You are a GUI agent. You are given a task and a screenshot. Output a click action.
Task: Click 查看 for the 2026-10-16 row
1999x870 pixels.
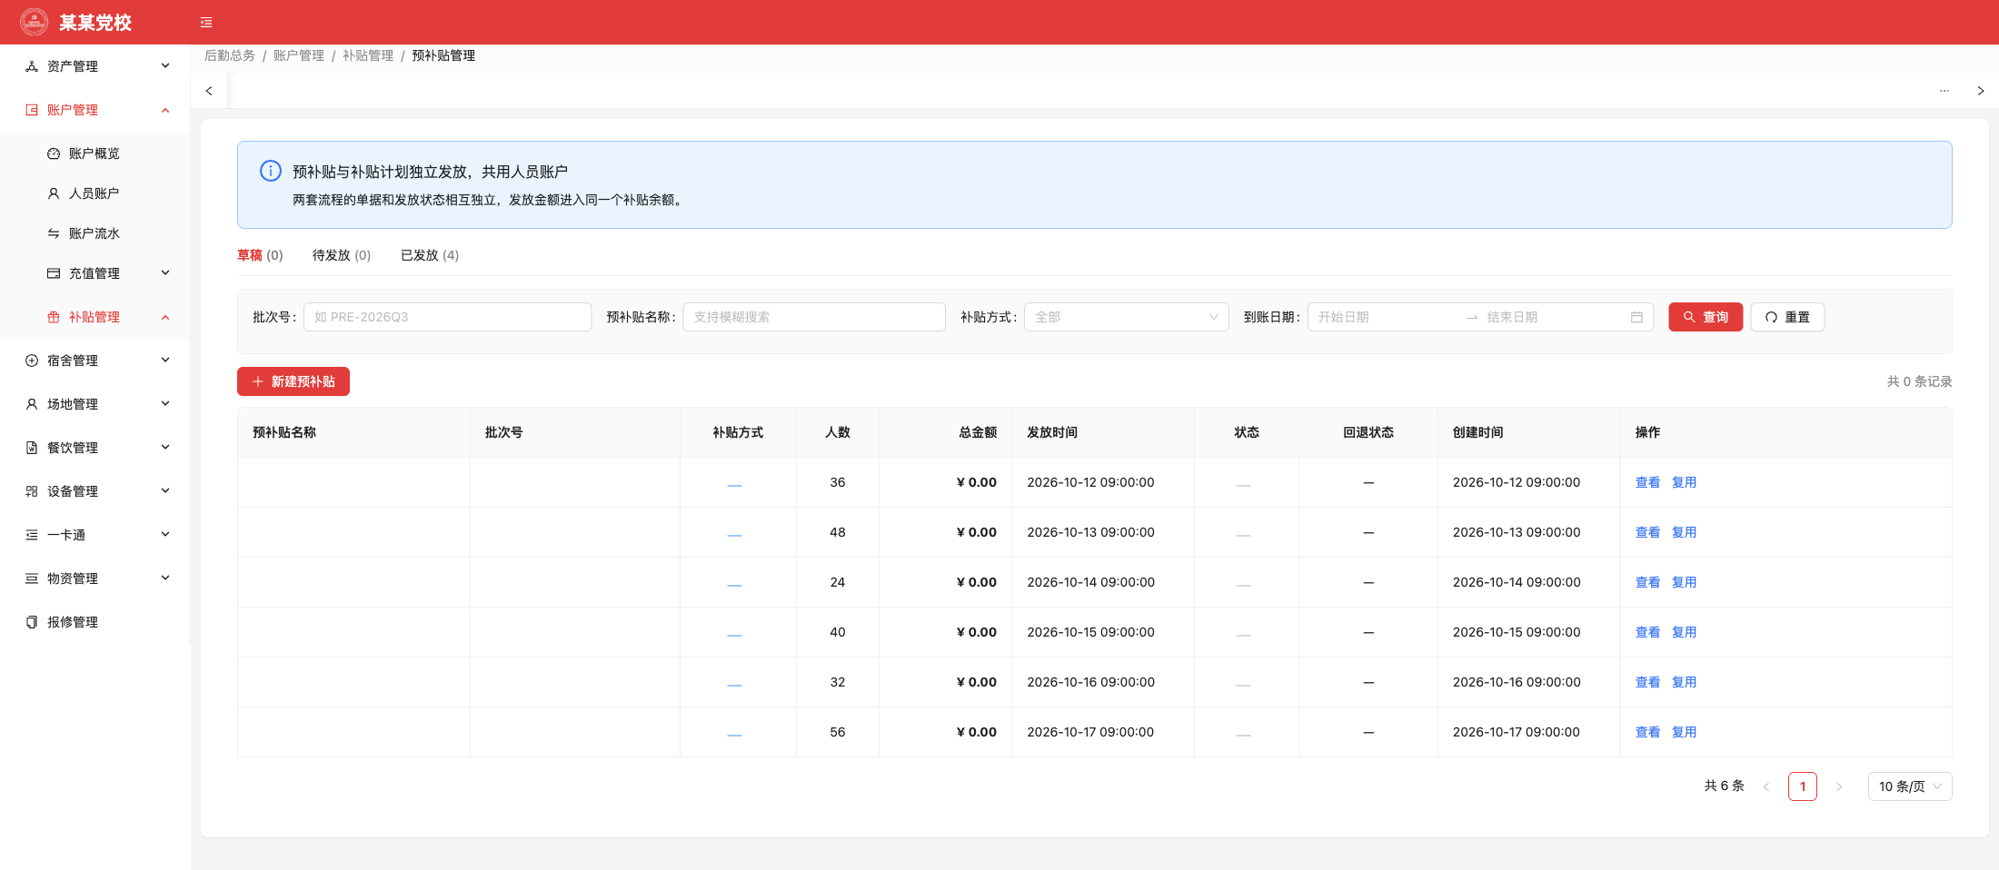click(1647, 682)
